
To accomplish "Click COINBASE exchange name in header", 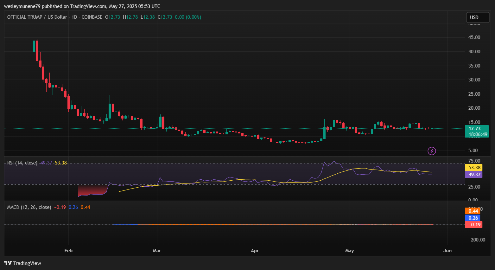I will [92, 17].
